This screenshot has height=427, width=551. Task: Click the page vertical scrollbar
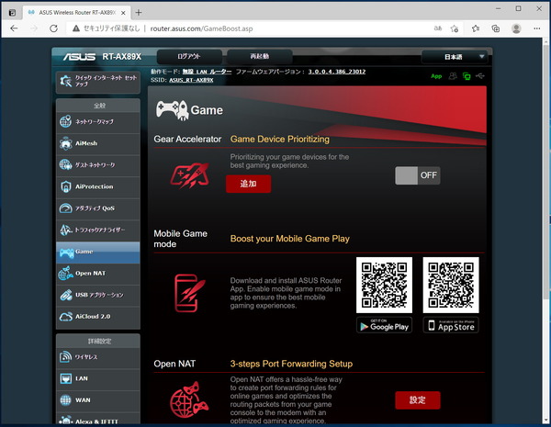(x=546, y=173)
